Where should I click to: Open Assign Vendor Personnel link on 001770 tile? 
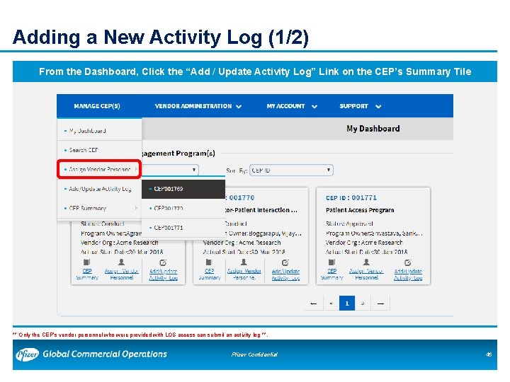pyautogui.click(x=244, y=274)
